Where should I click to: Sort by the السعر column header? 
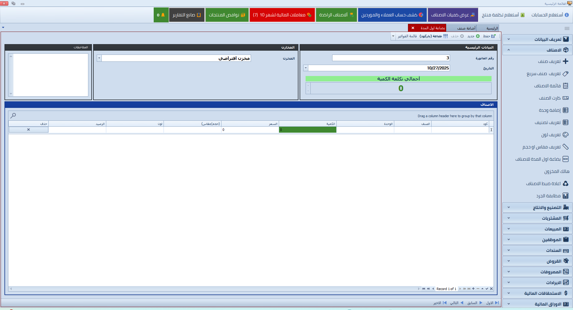click(250, 124)
